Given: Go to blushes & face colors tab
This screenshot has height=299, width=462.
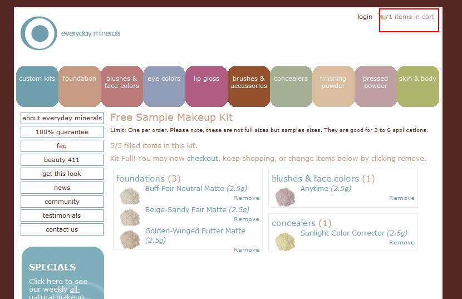Looking at the screenshot, I should [x=122, y=86].
